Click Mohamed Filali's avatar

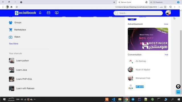coord(131,78)
